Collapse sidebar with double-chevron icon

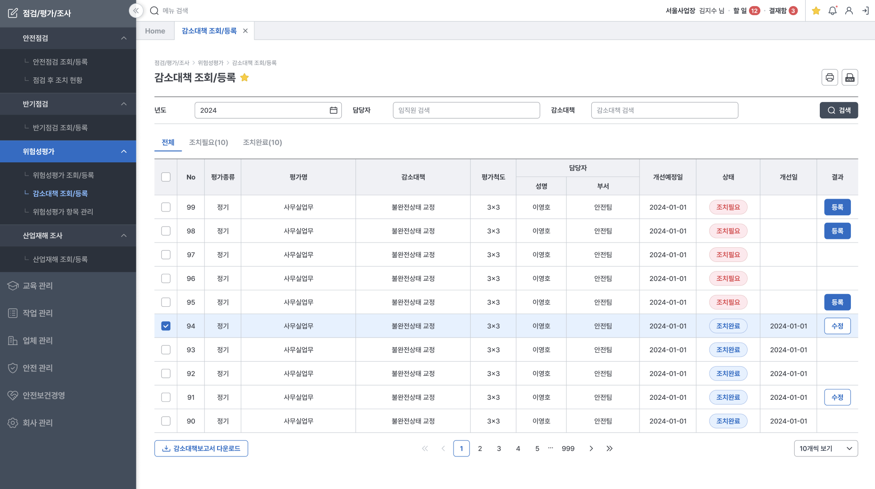click(136, 10)
